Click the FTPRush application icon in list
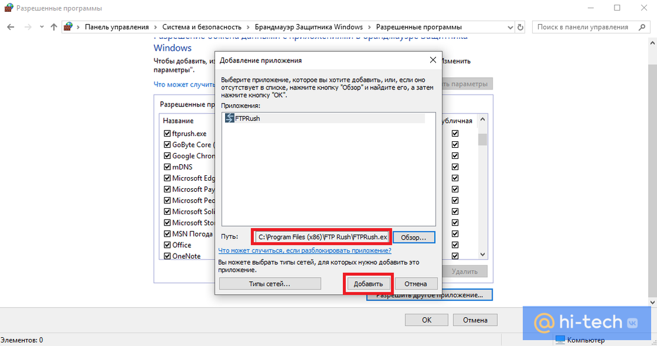Image resolution: width=657 pixels, height=346 pixels. [229, 118]
